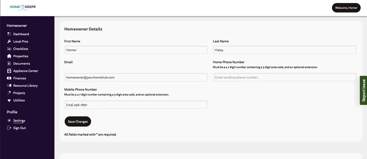The width and height of the screenshot is (367, 159).
Task: Open the Report Issue side tab
Action: (364, 90)
